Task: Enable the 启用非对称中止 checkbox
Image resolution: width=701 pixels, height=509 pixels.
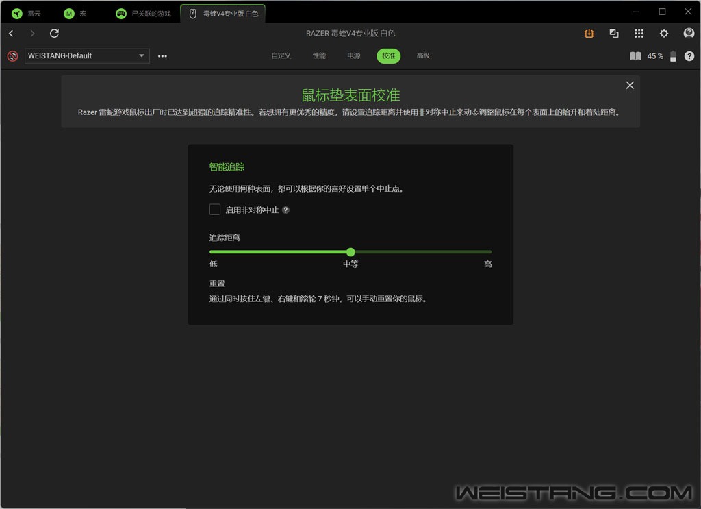Action: (215, 210)
